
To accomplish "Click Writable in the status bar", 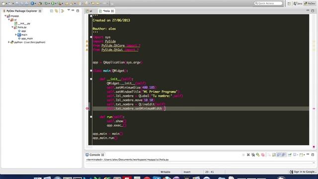I will [x=165, y=172].
